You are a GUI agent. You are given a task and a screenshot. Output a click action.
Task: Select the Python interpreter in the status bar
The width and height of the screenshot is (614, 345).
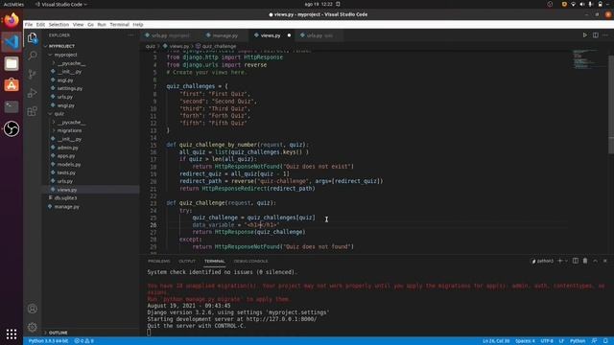(x=48, y=341)
